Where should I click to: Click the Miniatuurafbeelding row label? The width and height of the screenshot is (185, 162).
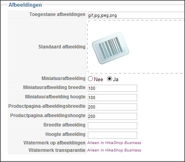point(63,78)
